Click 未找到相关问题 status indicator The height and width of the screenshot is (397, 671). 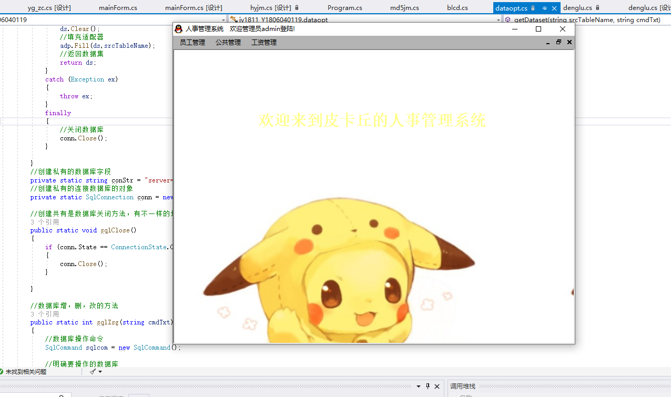(x=26, y=372)
